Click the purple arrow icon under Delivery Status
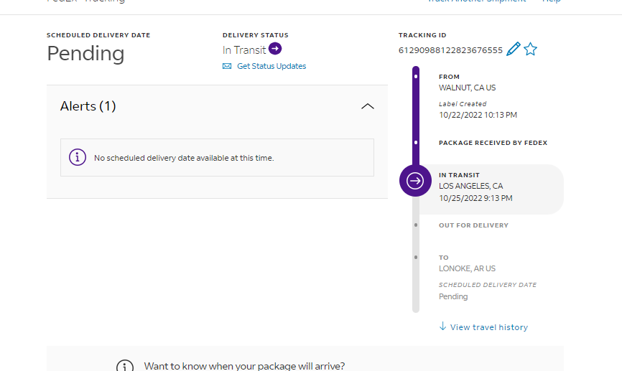Image resolution: width=622 pixels, height=371 pixels. point(275,49)
